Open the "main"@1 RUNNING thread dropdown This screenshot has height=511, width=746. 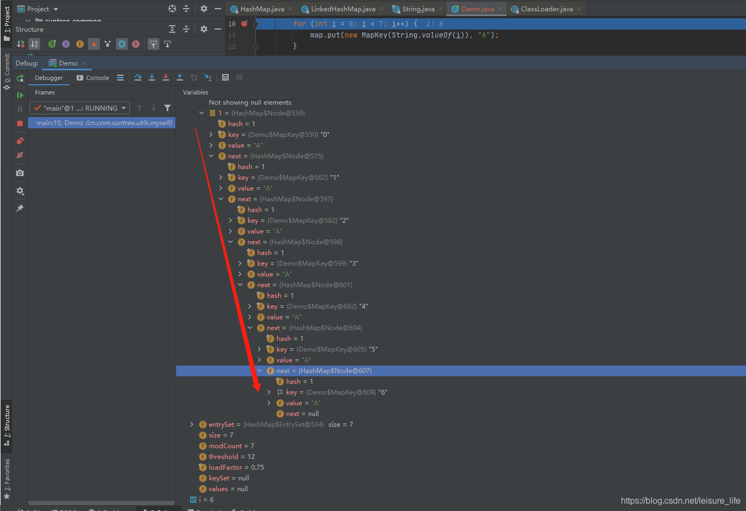[79, 108]
